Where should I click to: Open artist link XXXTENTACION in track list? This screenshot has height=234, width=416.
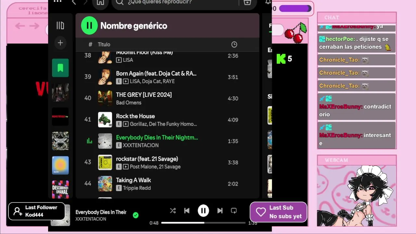pyautogui.click(x=141, y=145)
